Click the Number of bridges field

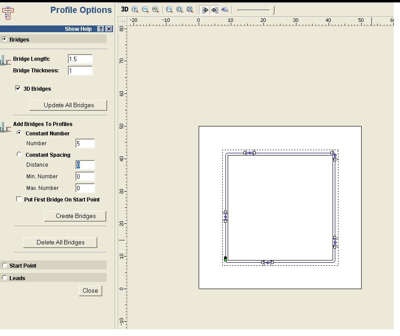85,143
